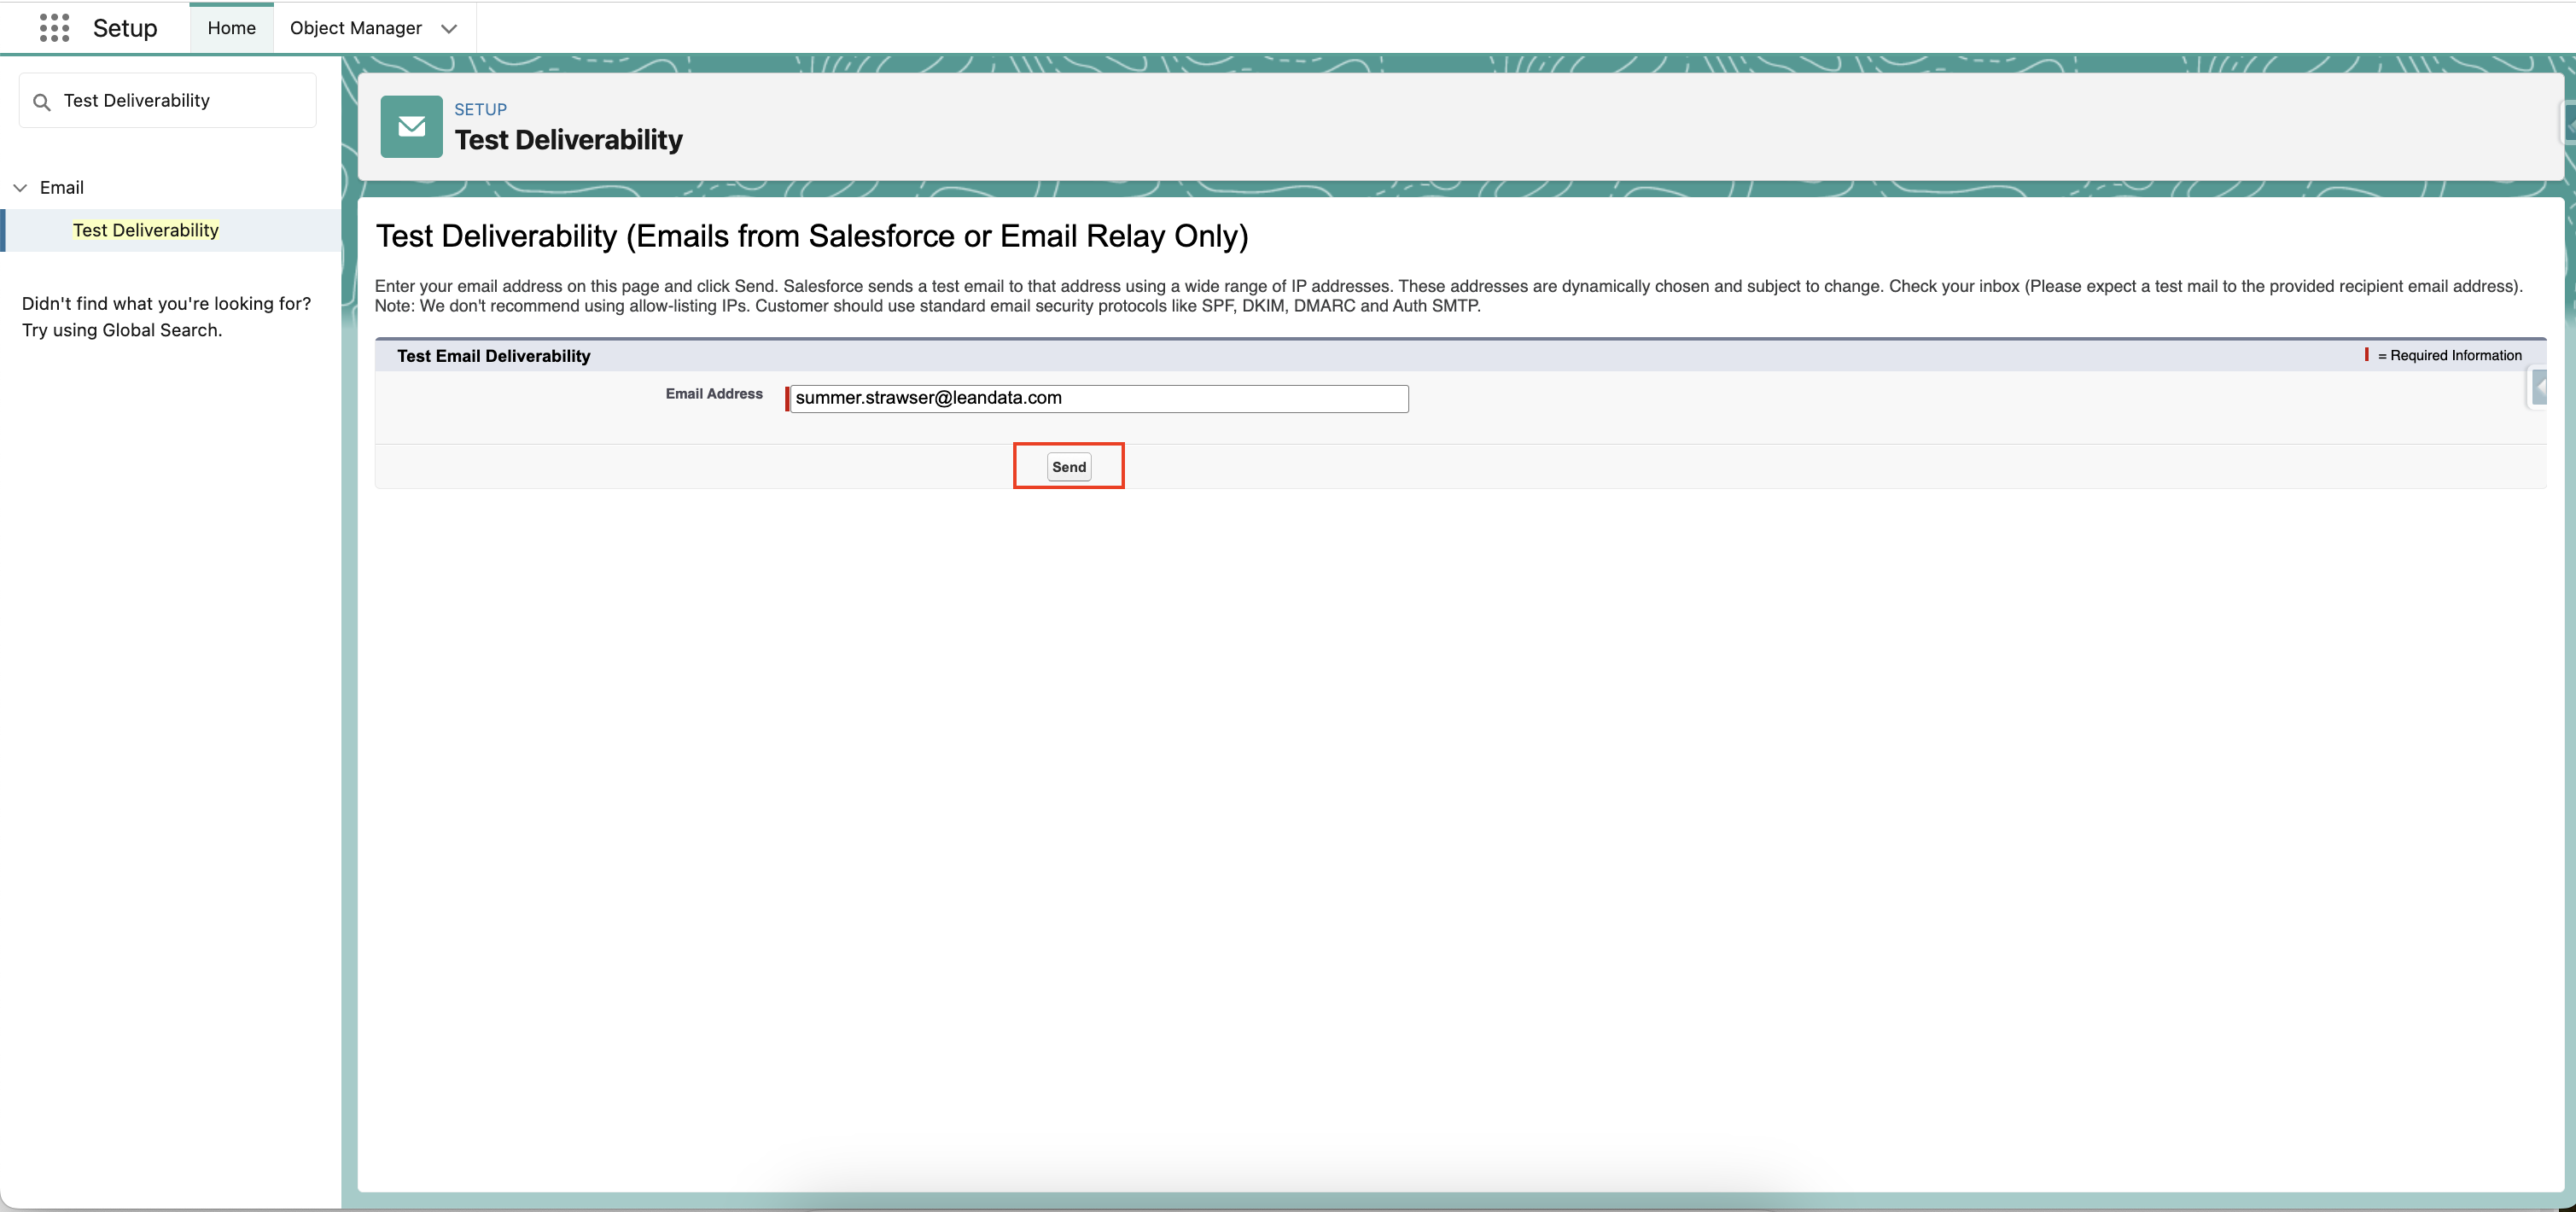This screenshot has height=1212, width=2576.
Task: Select the highlighted Test Deliverability sidebar item
Action: (146, 230)
